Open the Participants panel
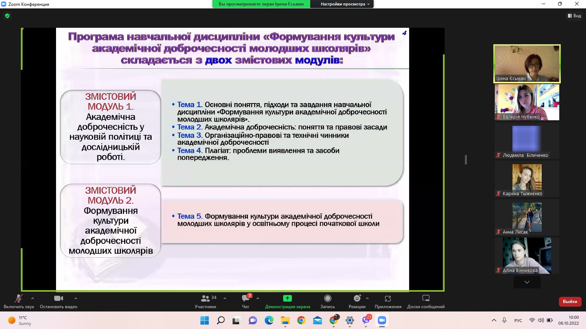The width and height of the screenshot is (586, 329). click(x=205, y=302)
